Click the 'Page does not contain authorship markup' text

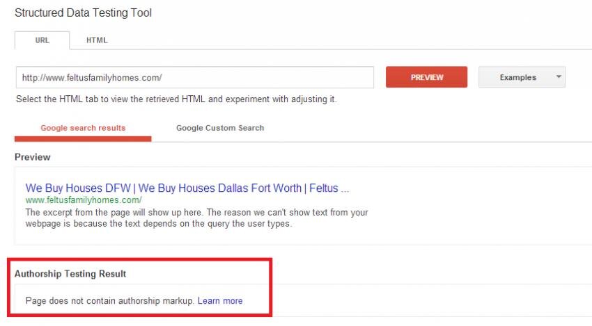coord(110,301)
